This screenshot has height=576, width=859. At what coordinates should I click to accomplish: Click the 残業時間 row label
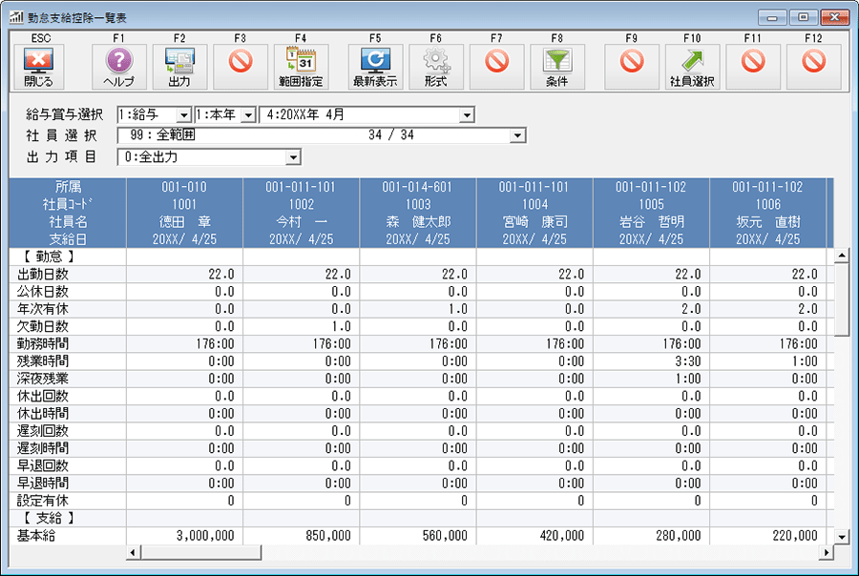[x=43, y=361]
